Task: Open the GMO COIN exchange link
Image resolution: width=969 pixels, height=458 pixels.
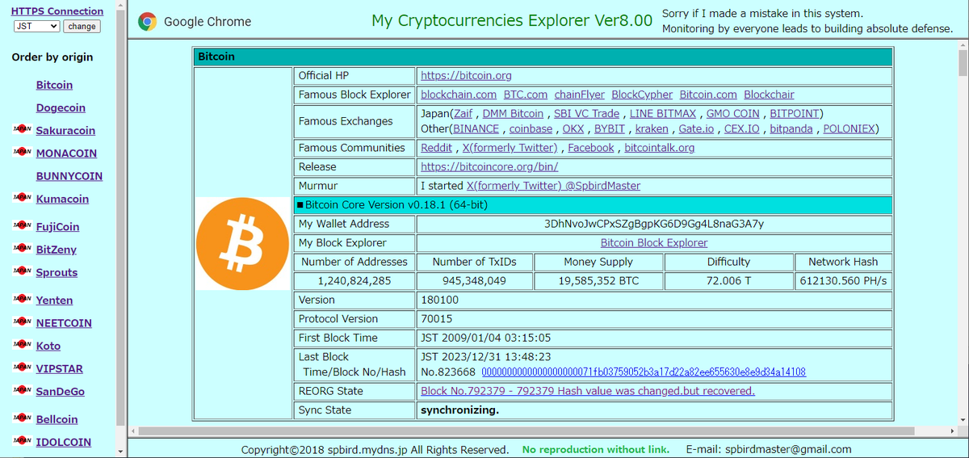Action: tap(733, 114)
